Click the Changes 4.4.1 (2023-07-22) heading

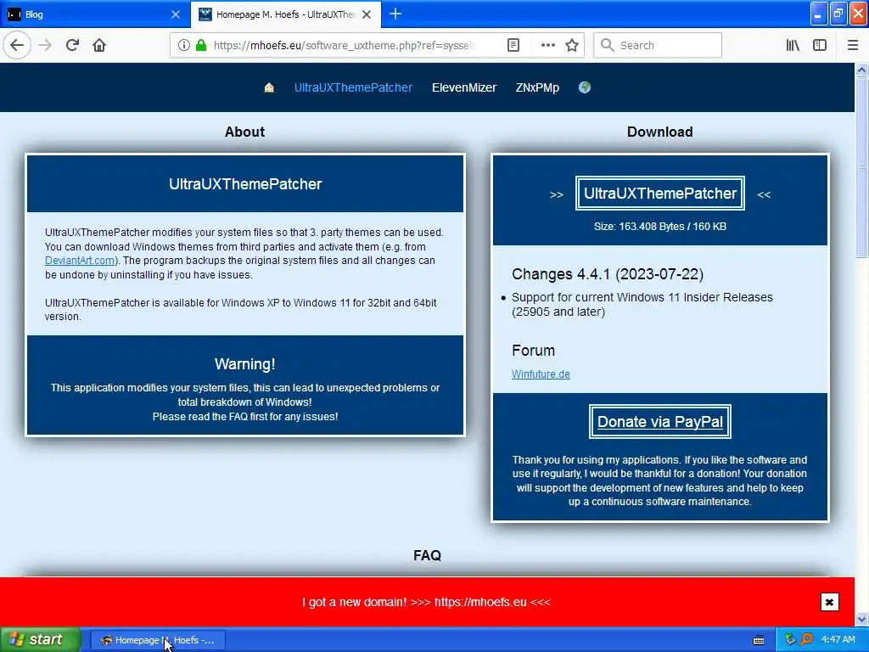click(608, 274)
